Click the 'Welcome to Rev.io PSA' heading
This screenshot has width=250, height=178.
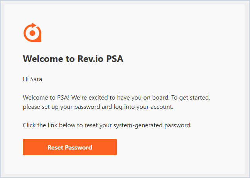pyautogui.click(x=73, y=59)
